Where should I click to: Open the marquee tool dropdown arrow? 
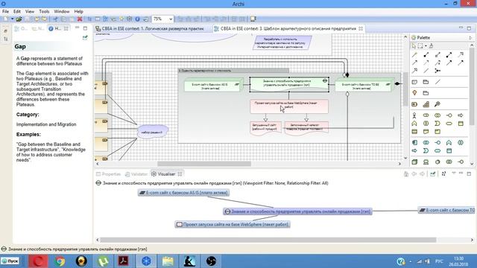[x=426, y=46]
